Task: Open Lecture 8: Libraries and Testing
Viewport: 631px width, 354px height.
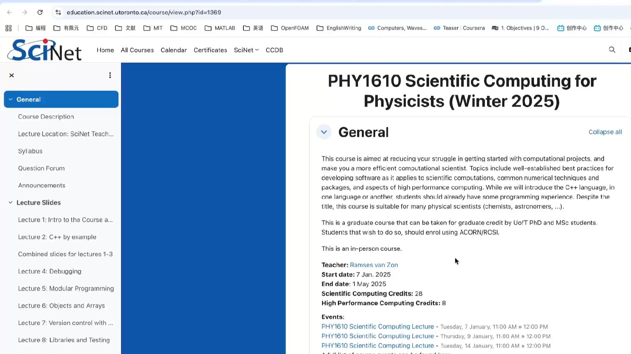Action: (64, 340)
